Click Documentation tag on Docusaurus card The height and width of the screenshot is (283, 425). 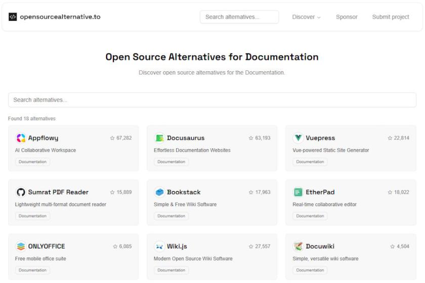(172, 162)
